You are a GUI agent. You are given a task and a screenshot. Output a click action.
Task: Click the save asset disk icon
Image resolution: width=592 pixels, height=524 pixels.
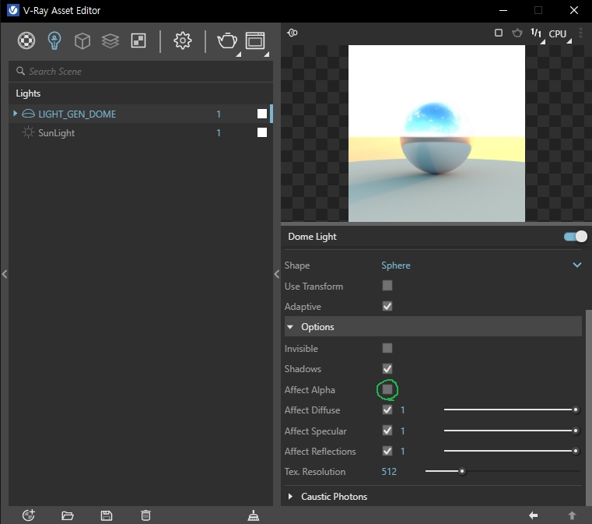pyautogui.click(x=107, y=515)
